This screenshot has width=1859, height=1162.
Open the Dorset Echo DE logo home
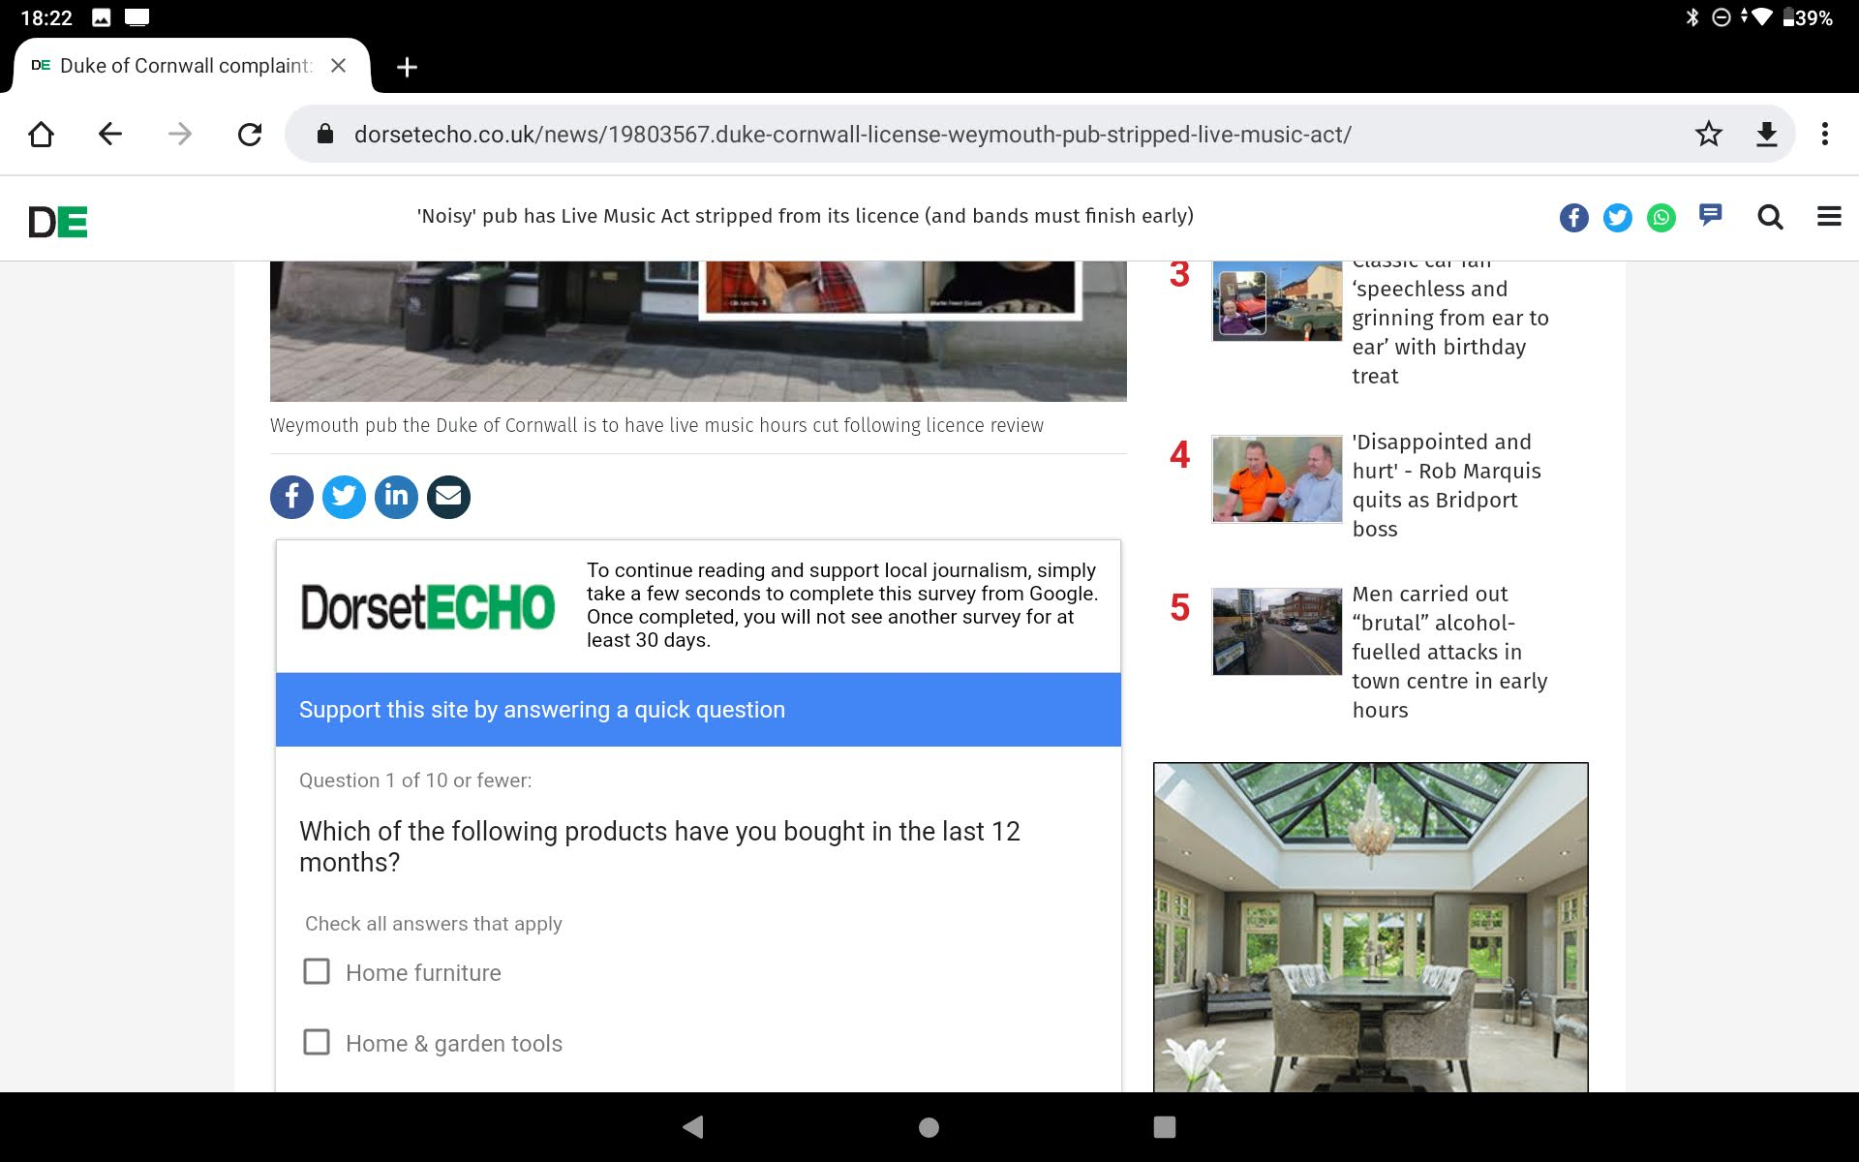[57, 222]
